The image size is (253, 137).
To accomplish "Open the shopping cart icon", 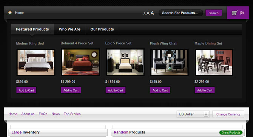I will pos(234,13).
